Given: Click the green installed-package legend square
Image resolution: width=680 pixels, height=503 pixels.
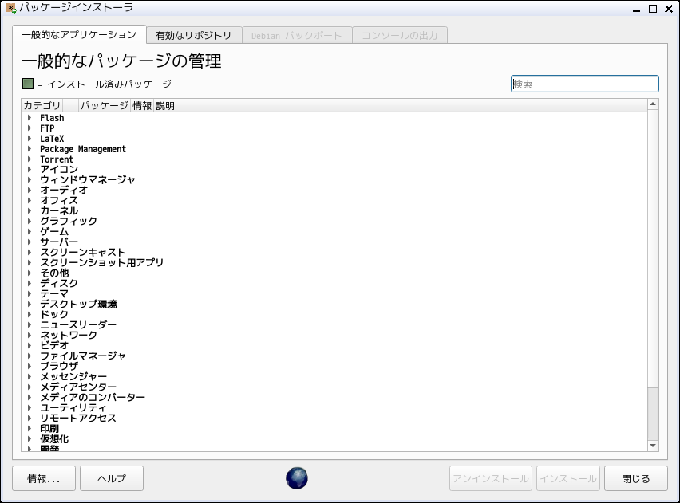Looking at the screenshot, I should point(28,84).
